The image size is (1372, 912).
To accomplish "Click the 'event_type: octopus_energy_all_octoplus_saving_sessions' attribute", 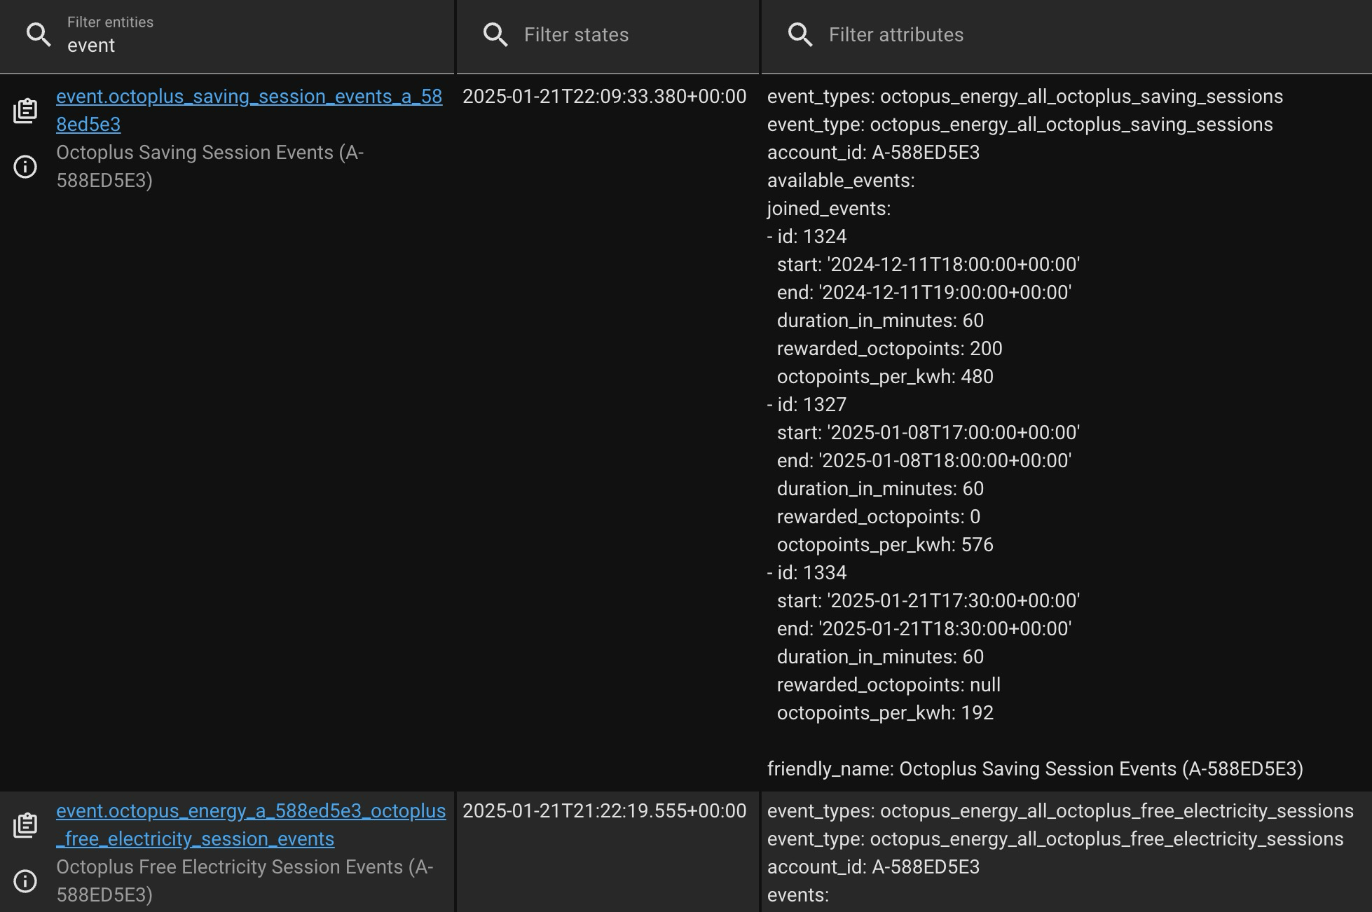I will pos(1020,125).
